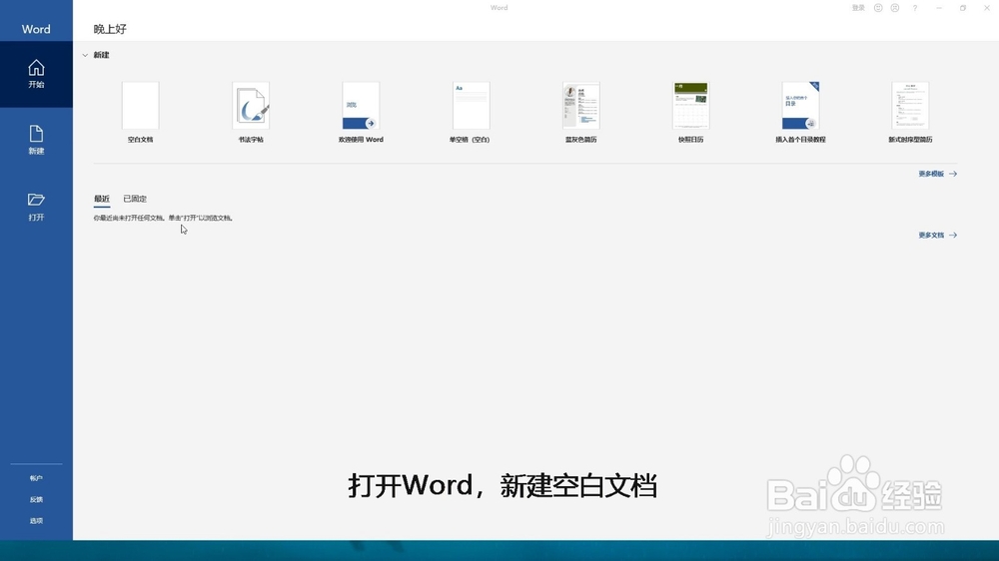999x561 pixels.
Task: Switch to the 最近 tab
Action: coord(102,199)
